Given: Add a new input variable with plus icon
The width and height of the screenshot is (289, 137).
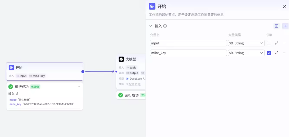Looking at the screenshot, I should [x=285, y=26].
